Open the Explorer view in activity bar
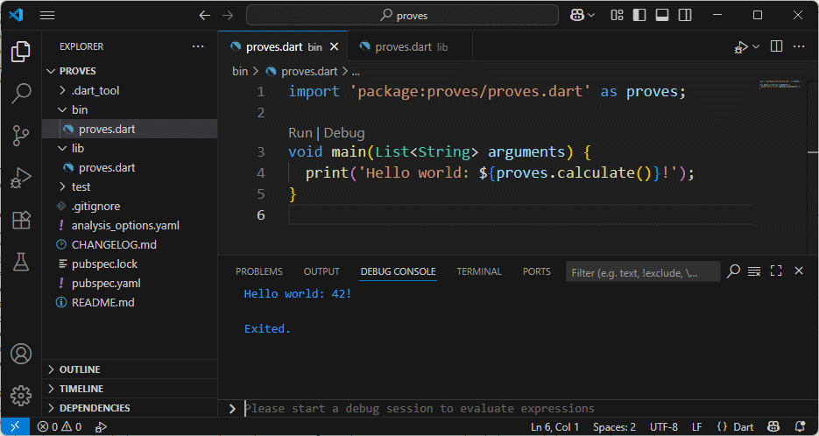819x436 pixels. click(21, 52)
